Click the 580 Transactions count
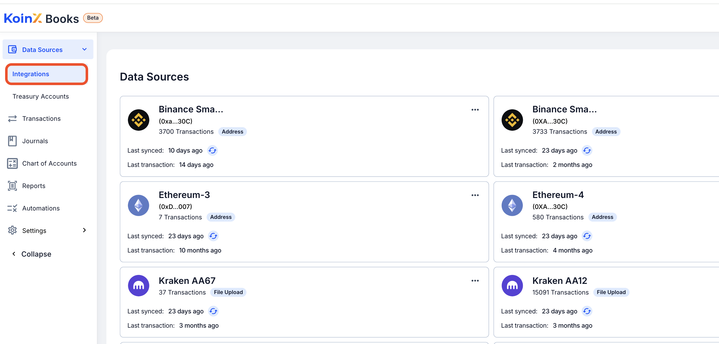Viewport: 719px width, 344px height. click(x=558, y=217)
